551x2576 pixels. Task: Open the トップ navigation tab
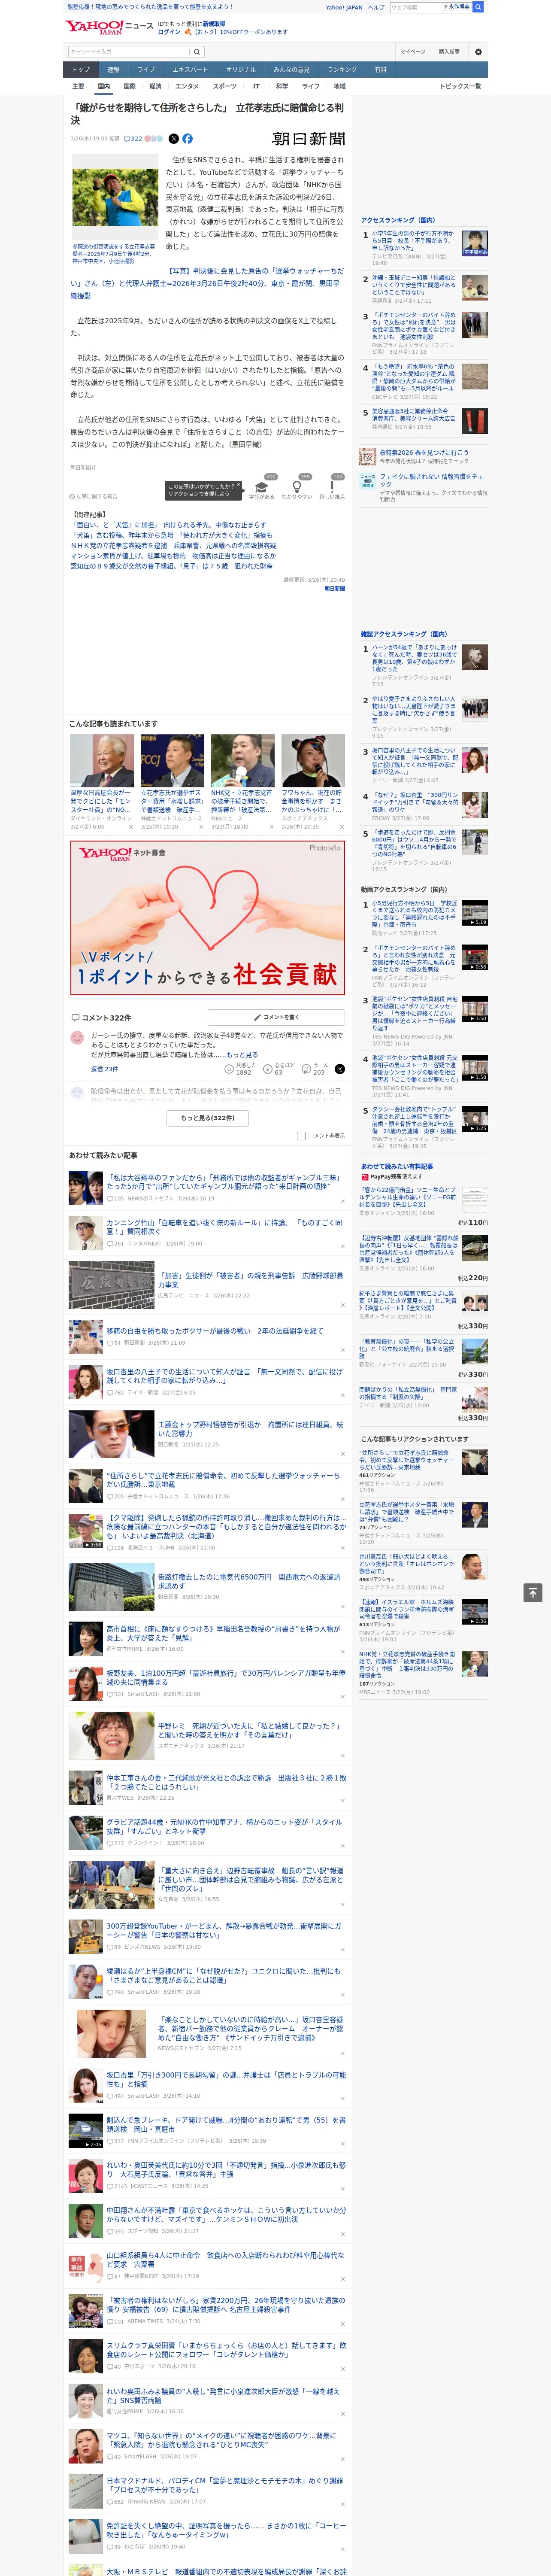pyautogui.click(x=81, y=70)
